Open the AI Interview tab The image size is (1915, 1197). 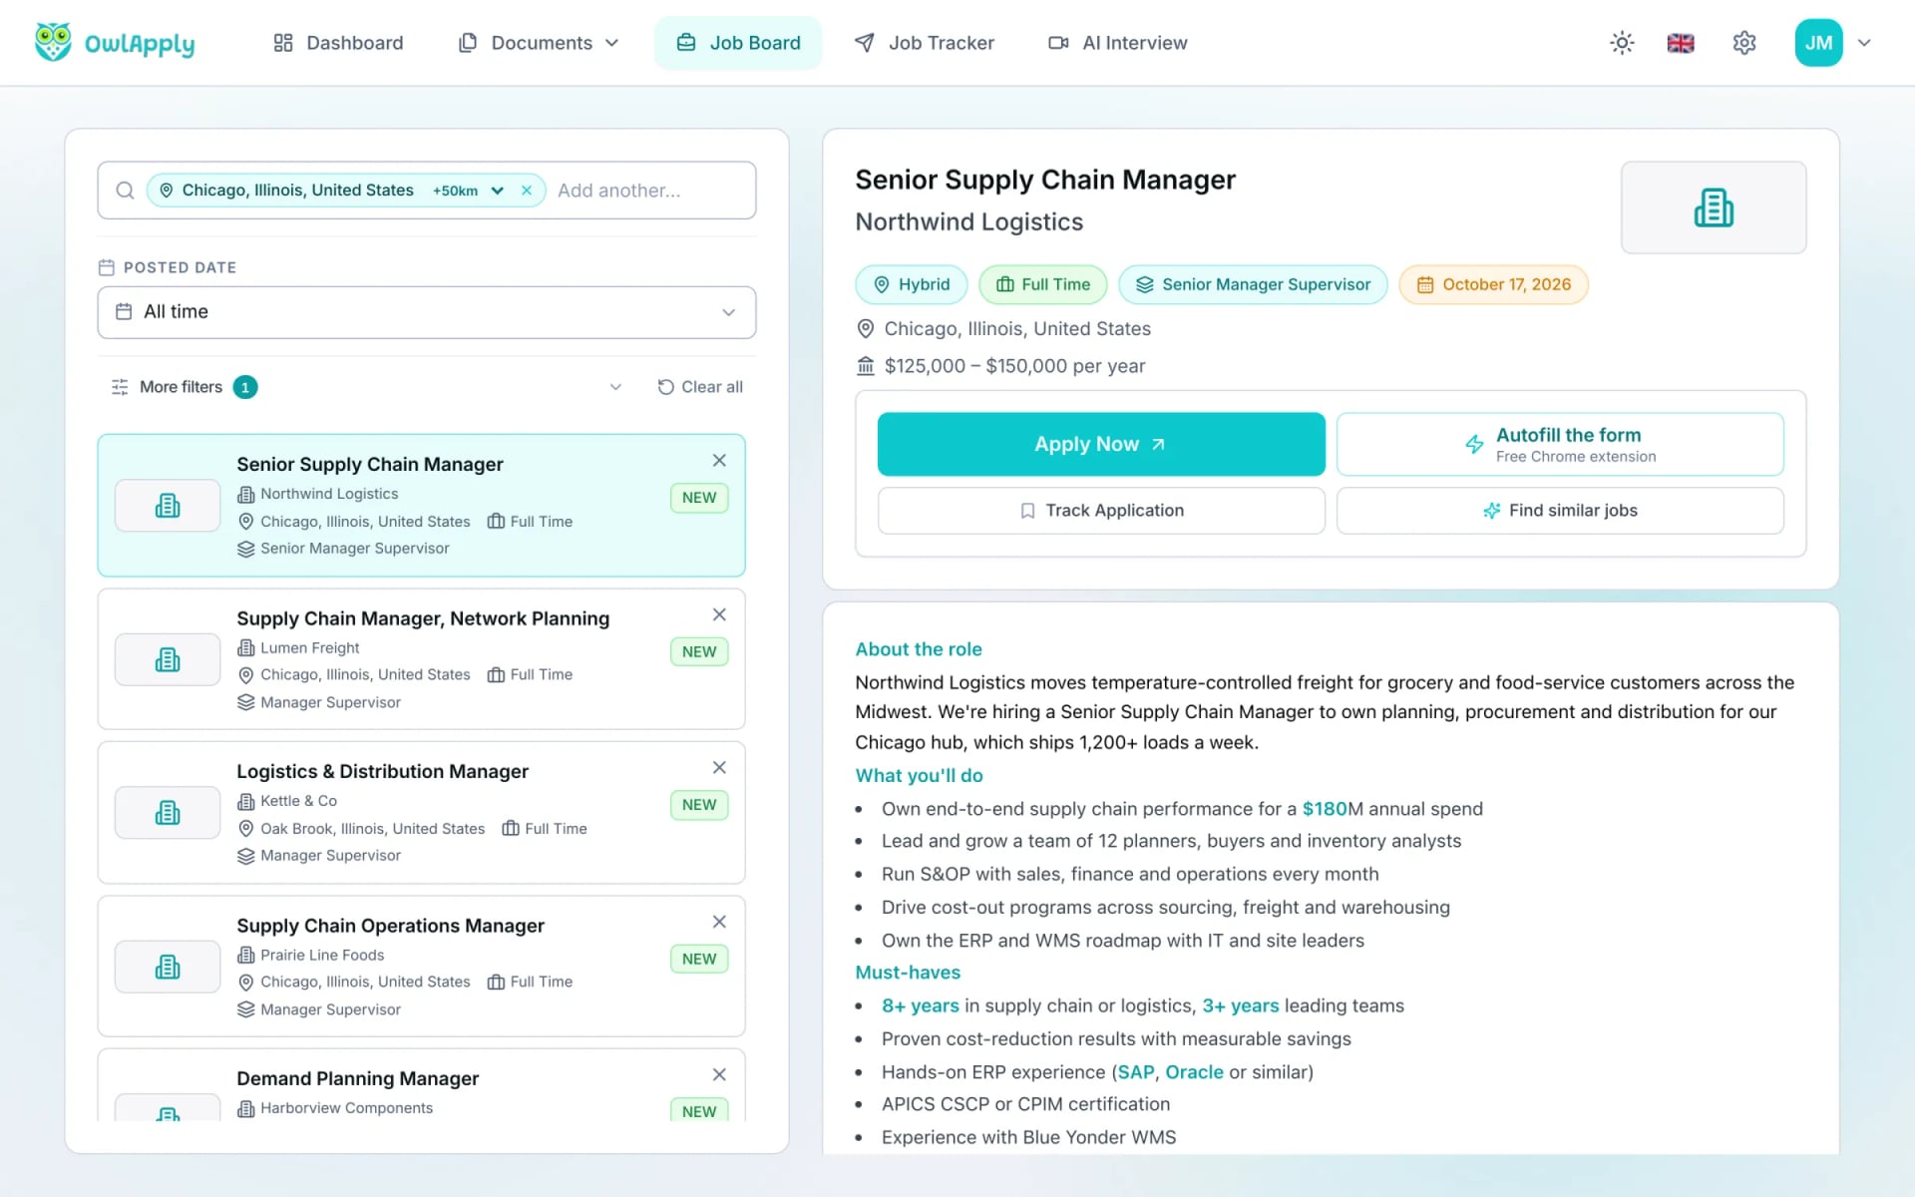pyautogui.click(x=1118, y=43)
